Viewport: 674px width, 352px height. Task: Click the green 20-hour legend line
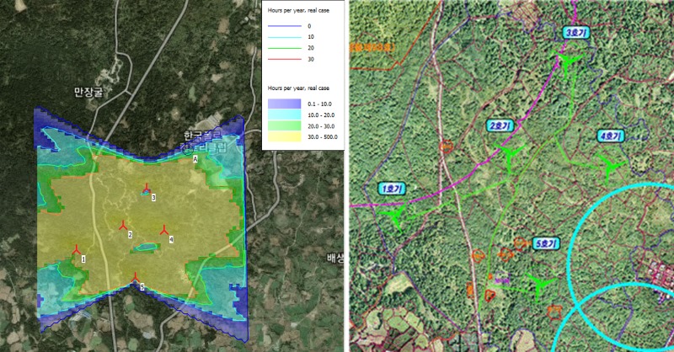(284, 48)
